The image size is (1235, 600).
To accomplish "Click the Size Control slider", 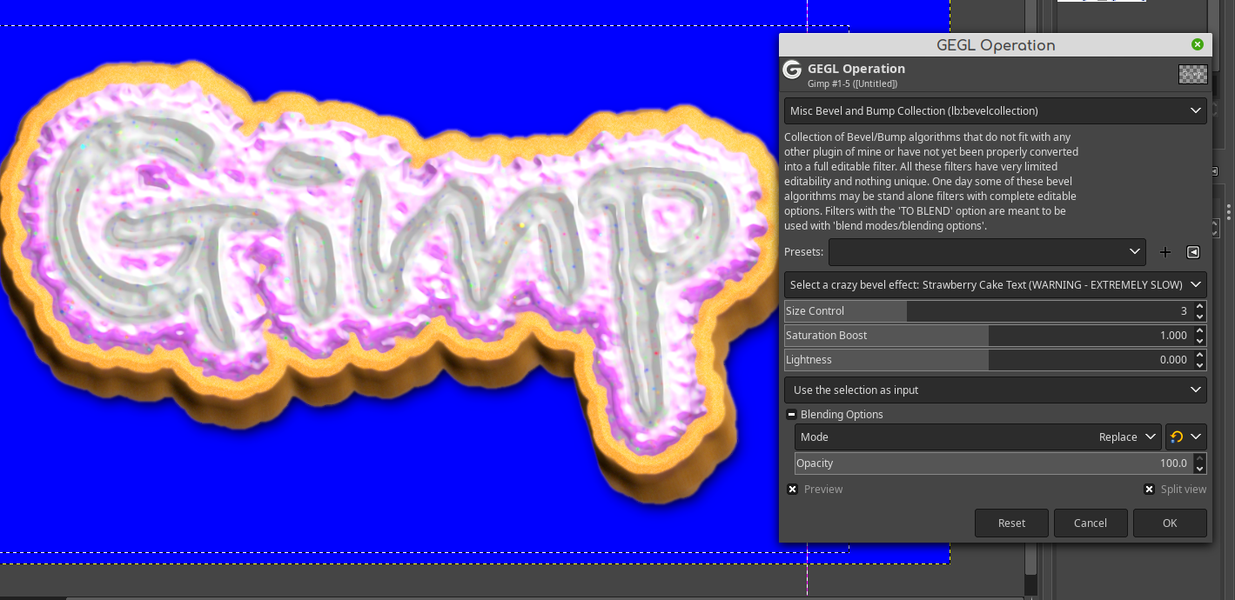I will tap(988, 311).
